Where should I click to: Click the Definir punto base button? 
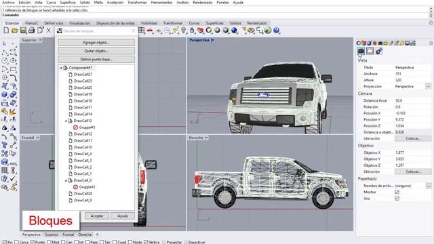[96, 59]
